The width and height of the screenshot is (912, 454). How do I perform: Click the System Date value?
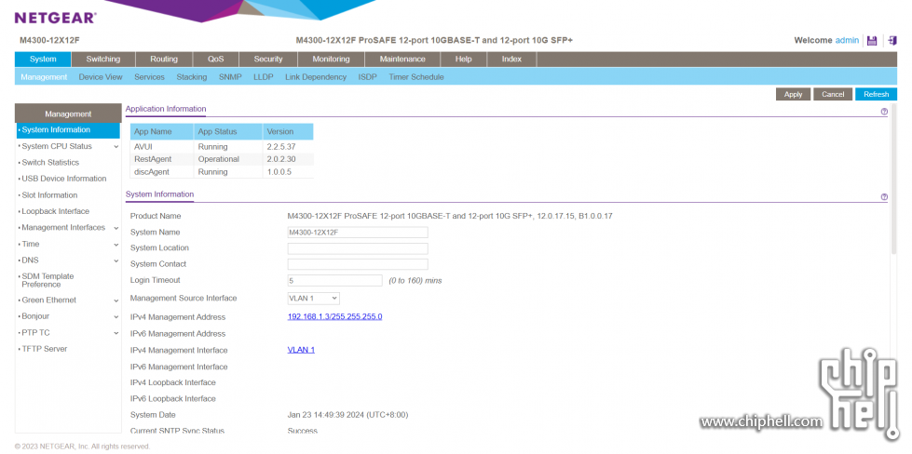click(347, 415)
